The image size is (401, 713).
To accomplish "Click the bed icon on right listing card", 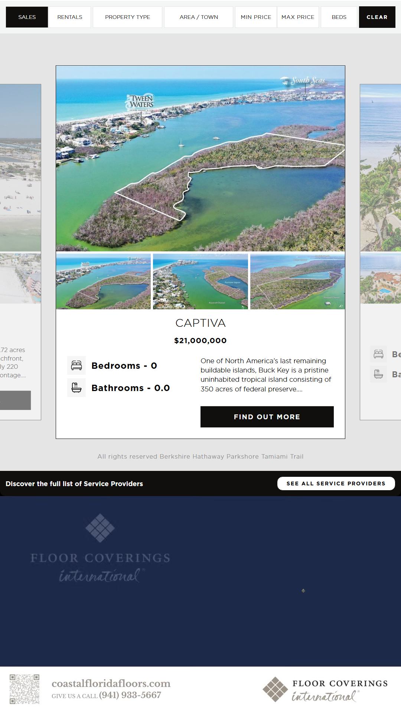I will pyautogui.click(x=378, y=354).
